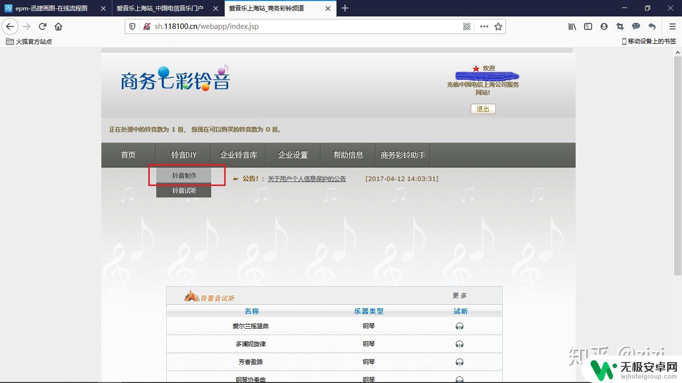Choose 铃音试听 from the dropdown
This screenshot has height=383, width=682.
tap(184, 191)
